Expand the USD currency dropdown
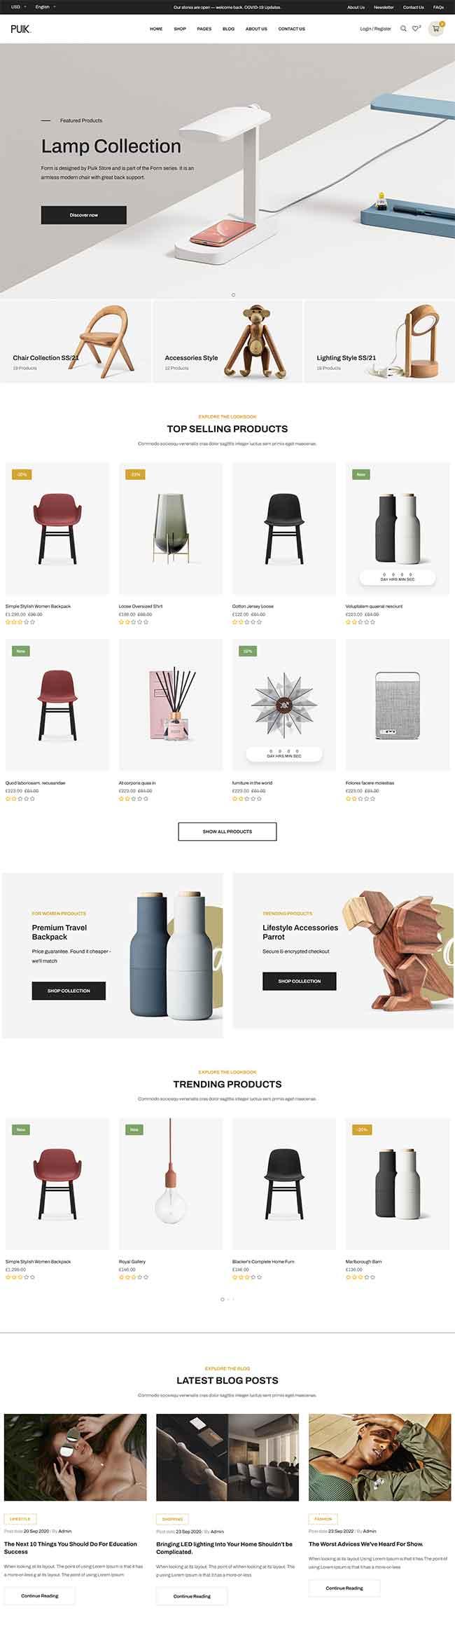 [x=19, y=7]
